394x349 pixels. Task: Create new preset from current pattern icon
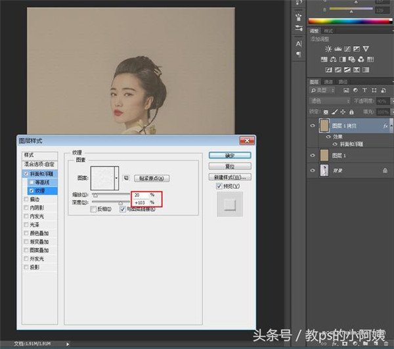pyautogui.click(x=126, y=178)
